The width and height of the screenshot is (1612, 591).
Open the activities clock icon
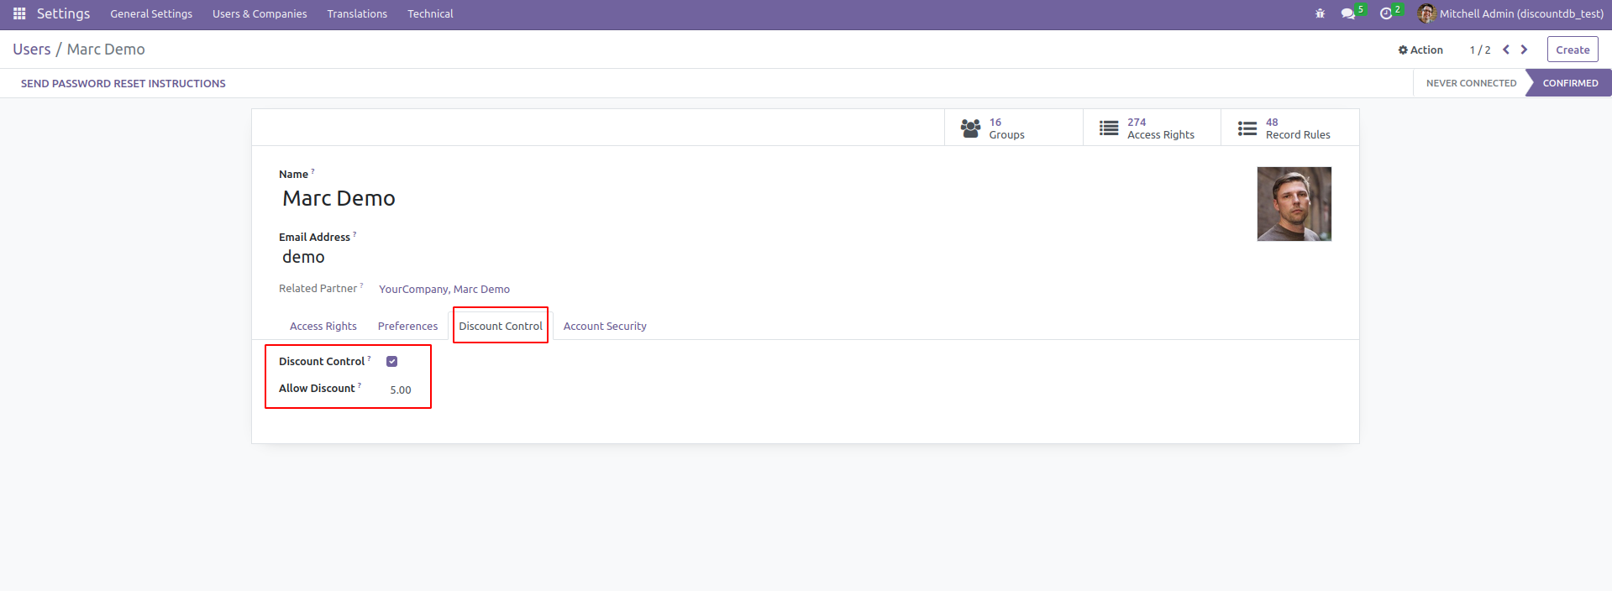pyautogui.click(x=1386, y=13)
